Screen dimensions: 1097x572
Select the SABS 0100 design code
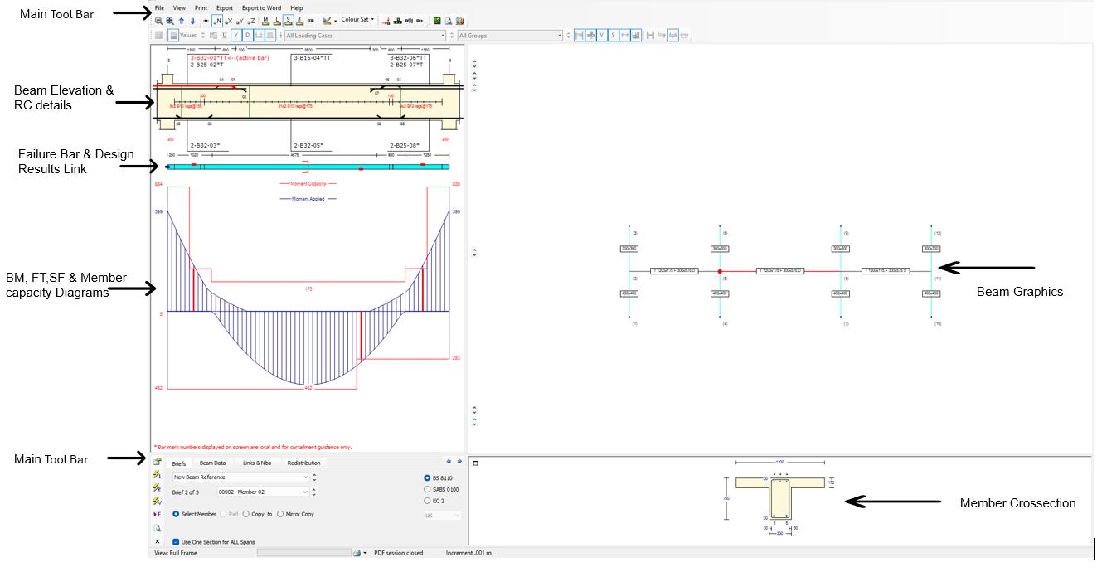(x=442, y=489)
